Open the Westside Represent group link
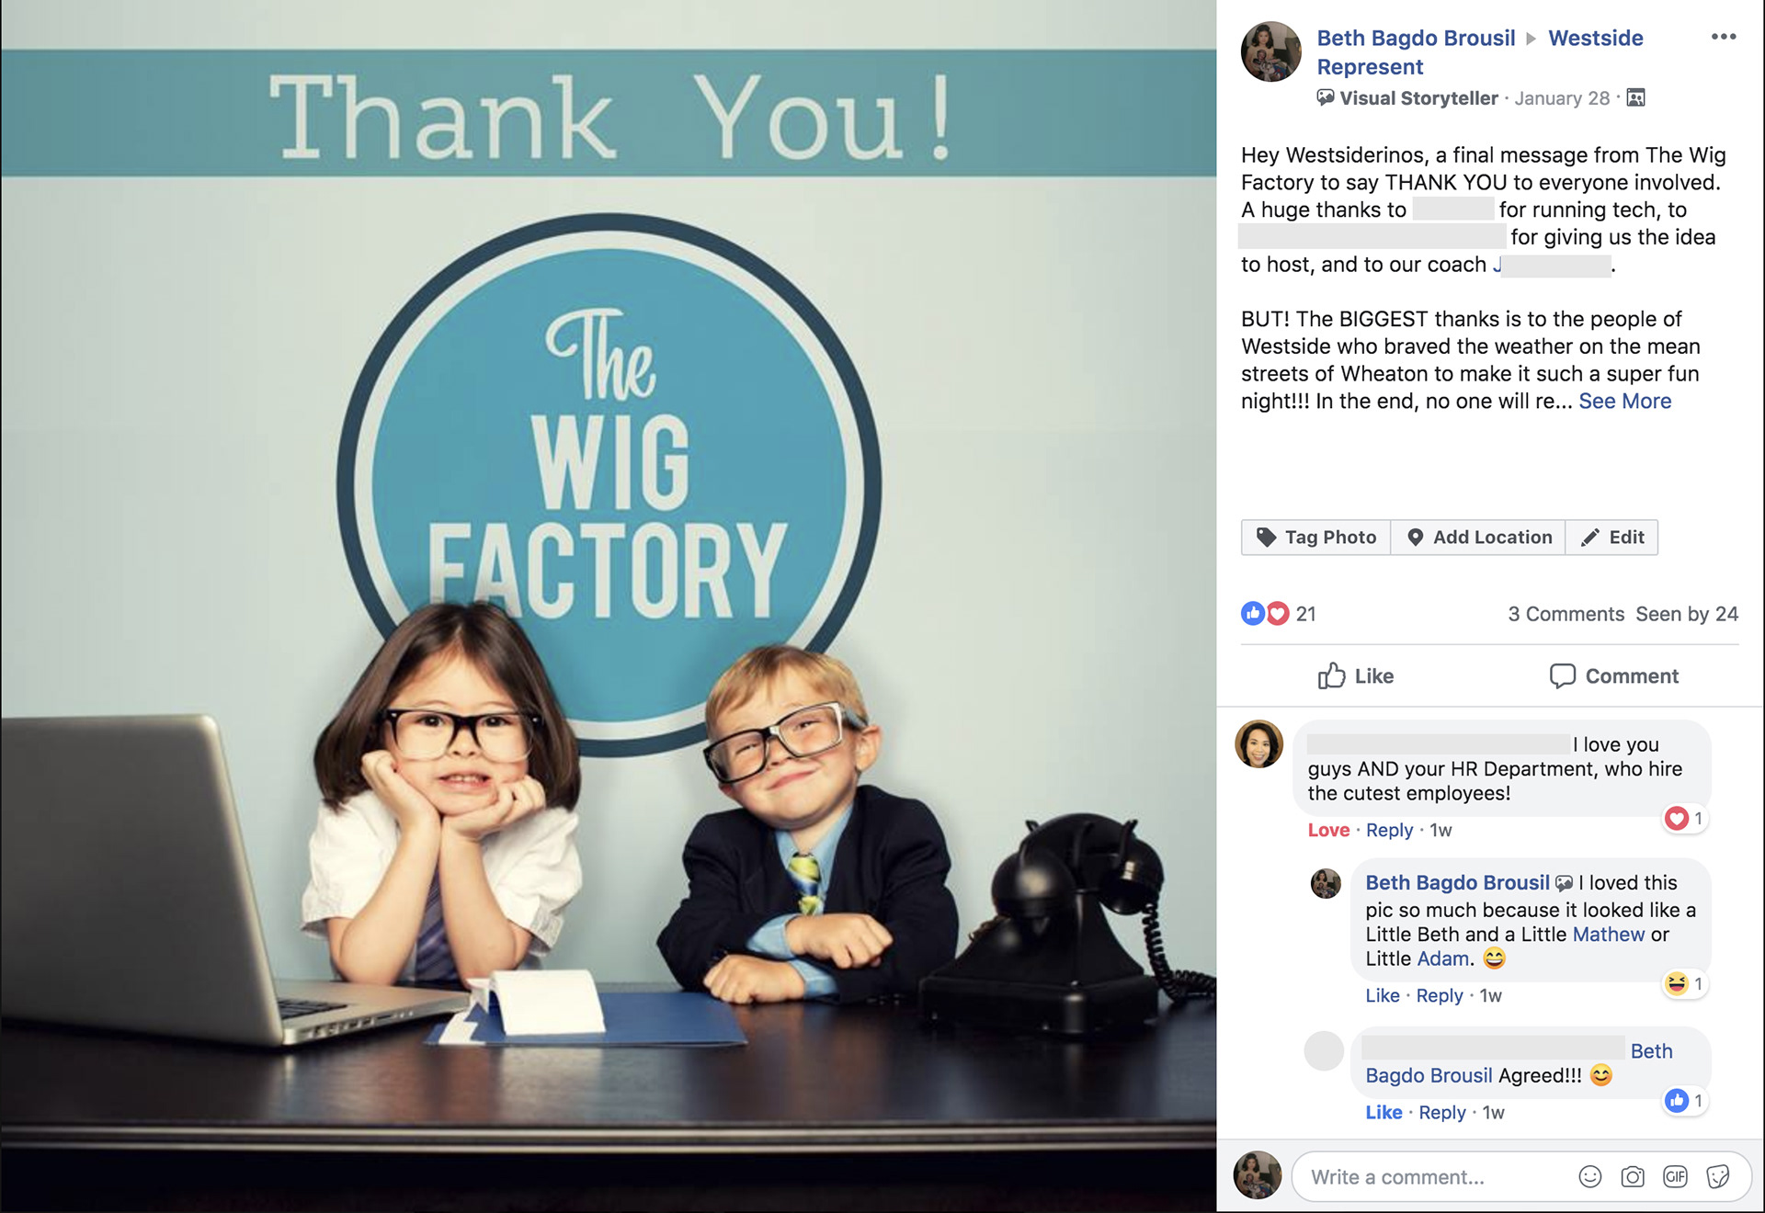 tap(1480, 52)
